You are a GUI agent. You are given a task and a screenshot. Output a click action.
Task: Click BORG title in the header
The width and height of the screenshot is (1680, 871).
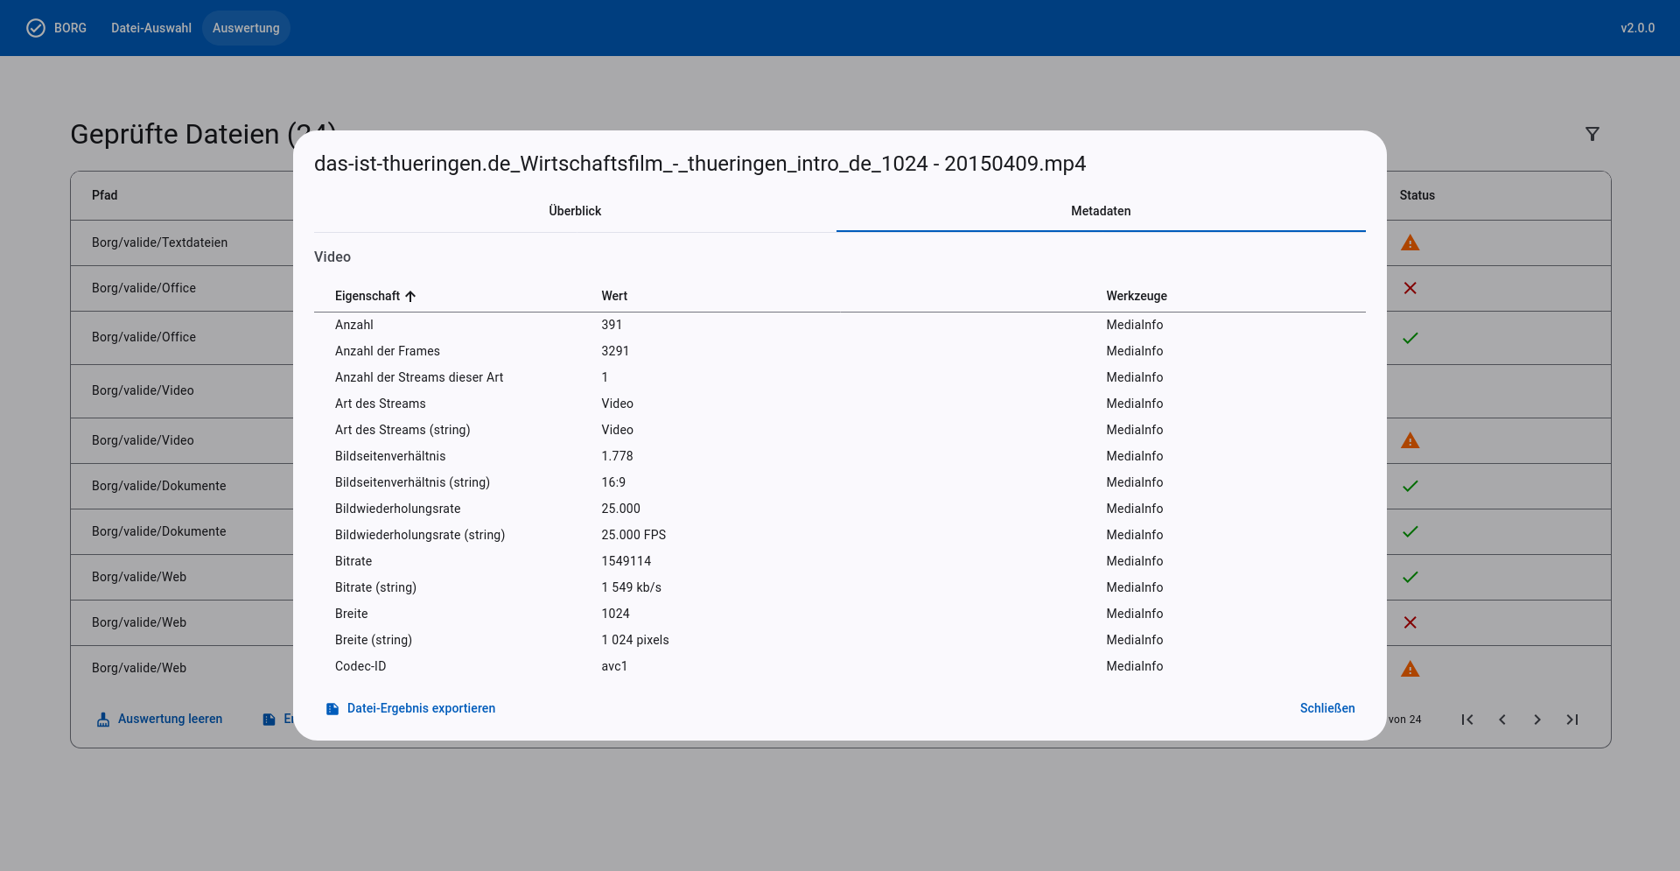[70, 28]
